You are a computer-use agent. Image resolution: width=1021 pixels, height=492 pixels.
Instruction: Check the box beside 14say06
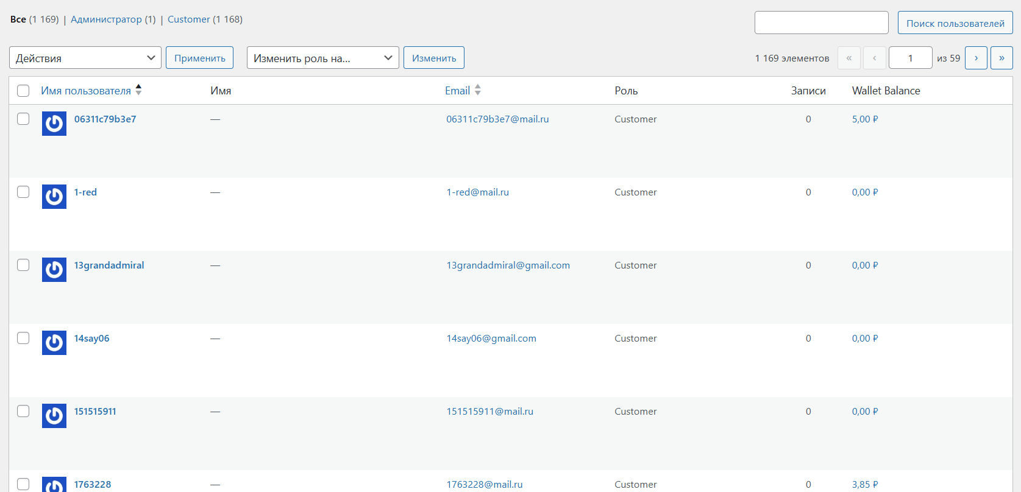[23, 338]
